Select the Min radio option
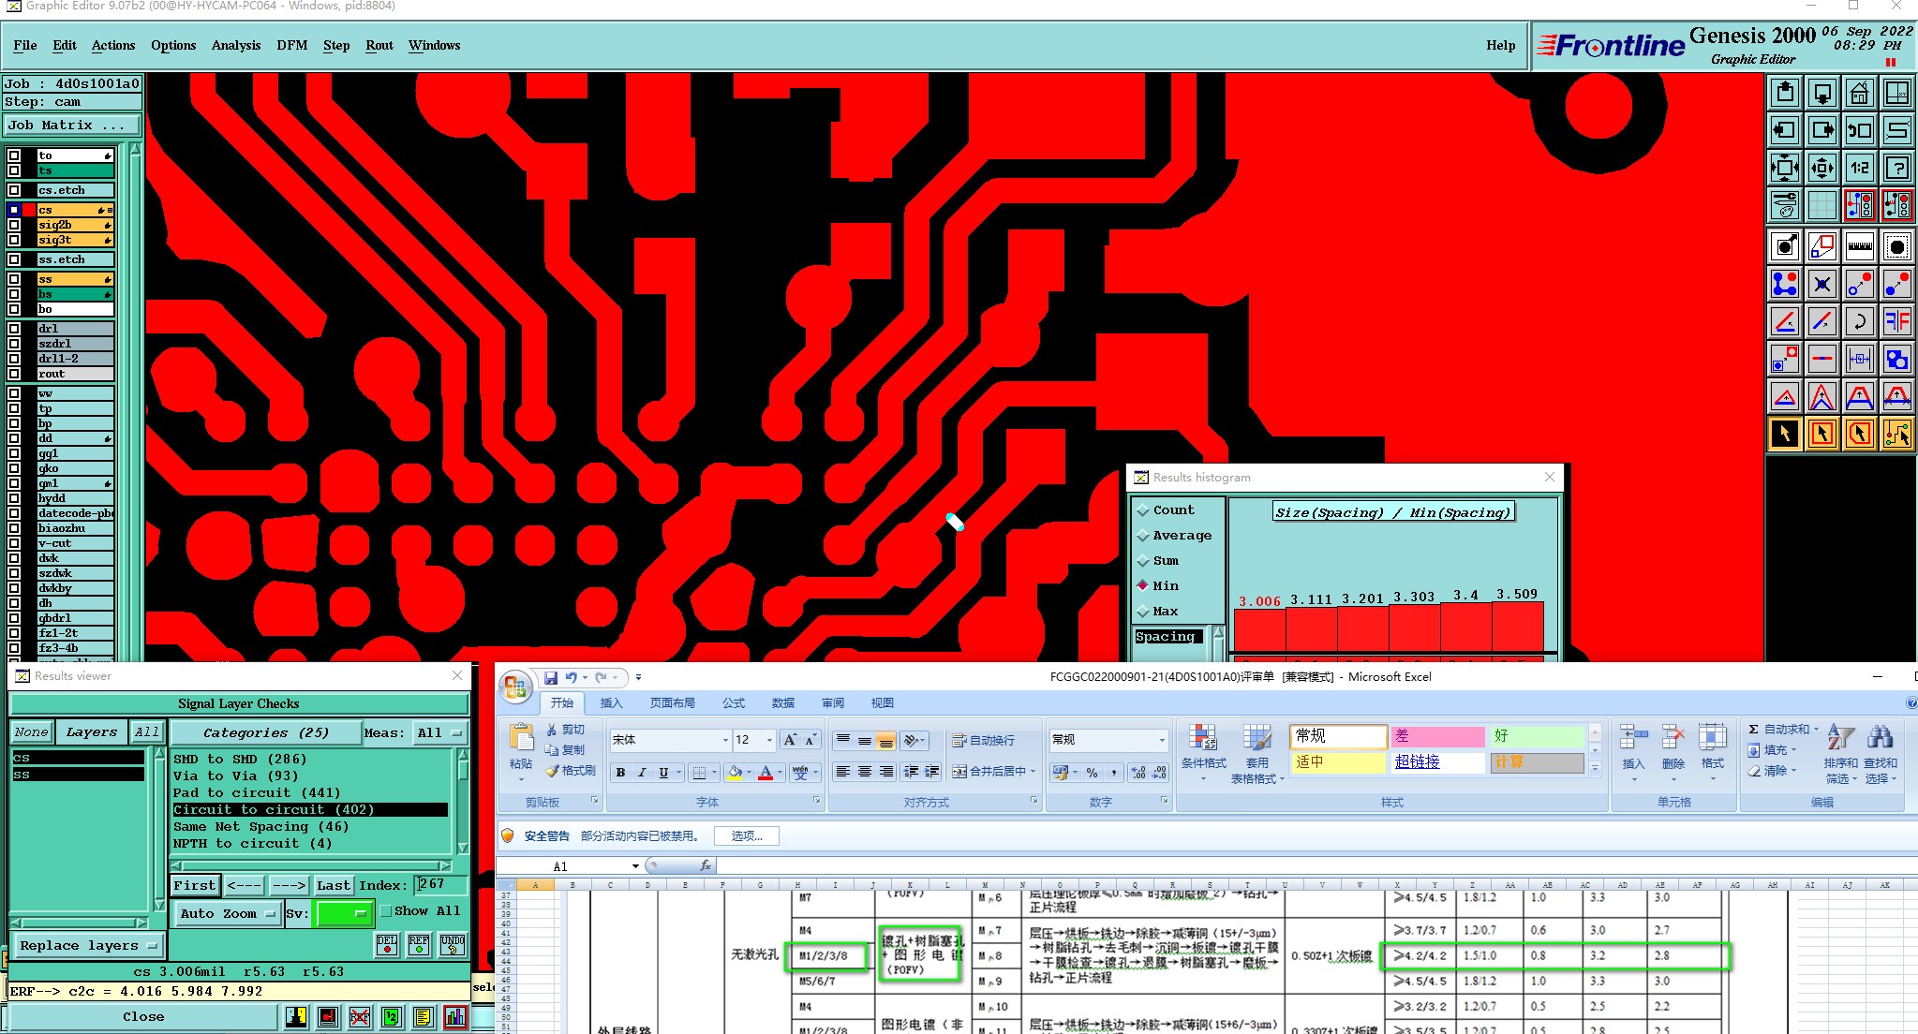Viewport: 1918px width, 1034px height. (x=1142, y=586)
